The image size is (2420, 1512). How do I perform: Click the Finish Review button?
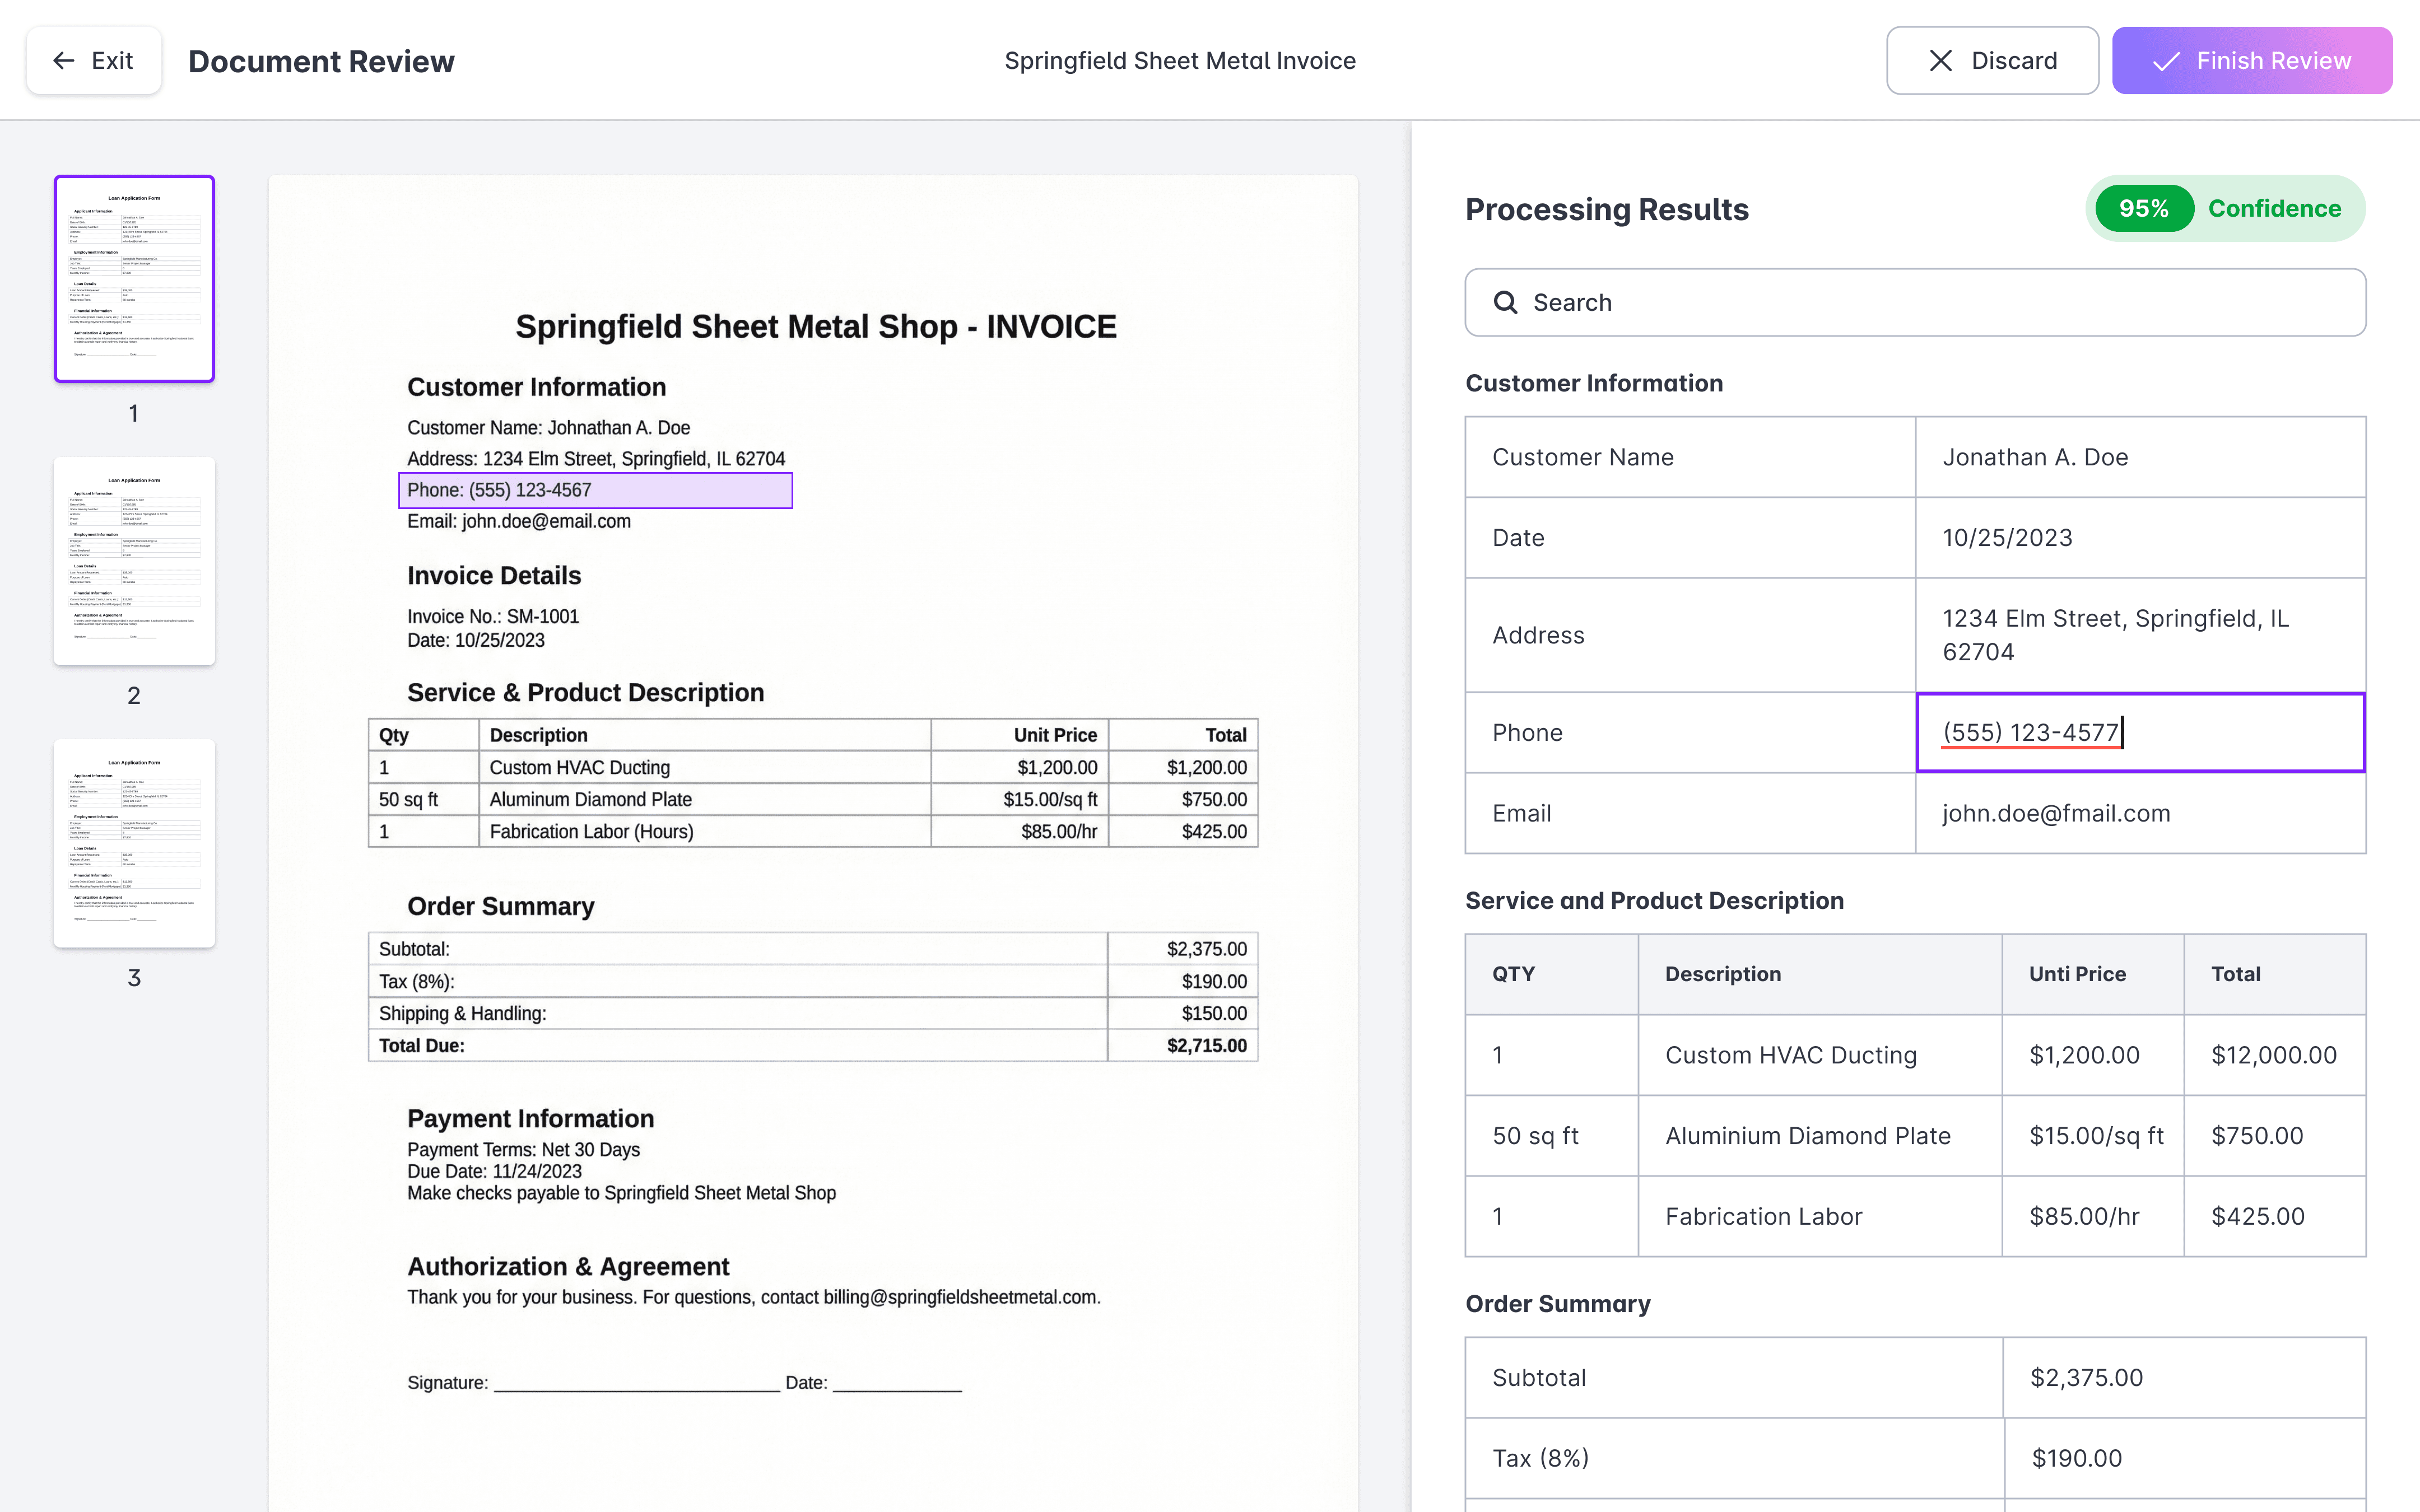[x=2251, y=61]
